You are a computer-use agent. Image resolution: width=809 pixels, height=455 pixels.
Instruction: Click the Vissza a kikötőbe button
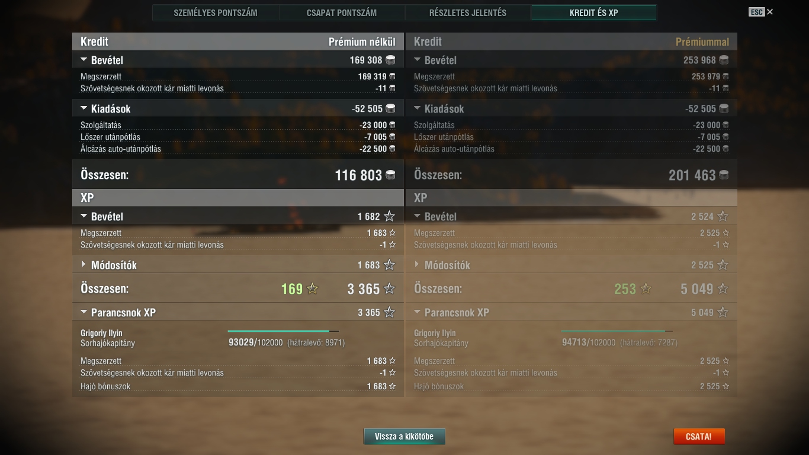(404, 437)
